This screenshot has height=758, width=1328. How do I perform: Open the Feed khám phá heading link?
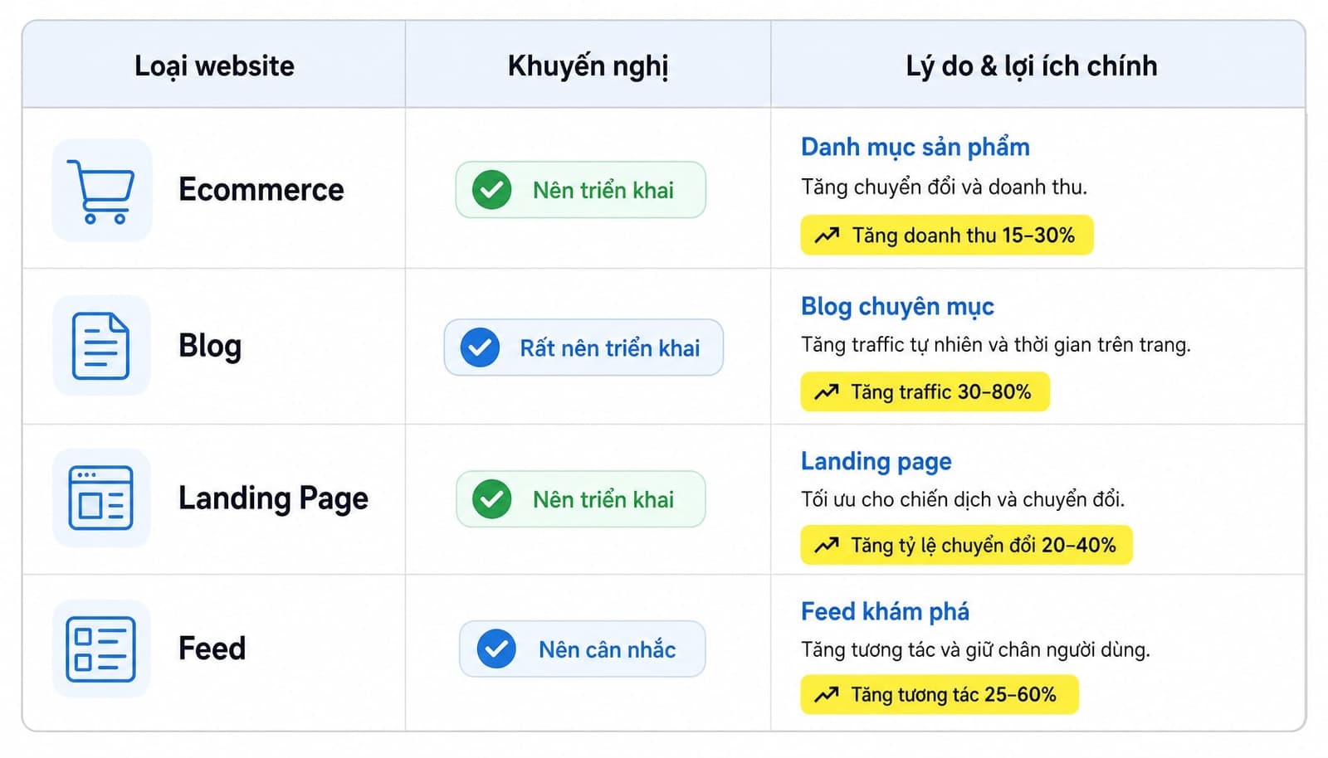[x=885, y=612]
